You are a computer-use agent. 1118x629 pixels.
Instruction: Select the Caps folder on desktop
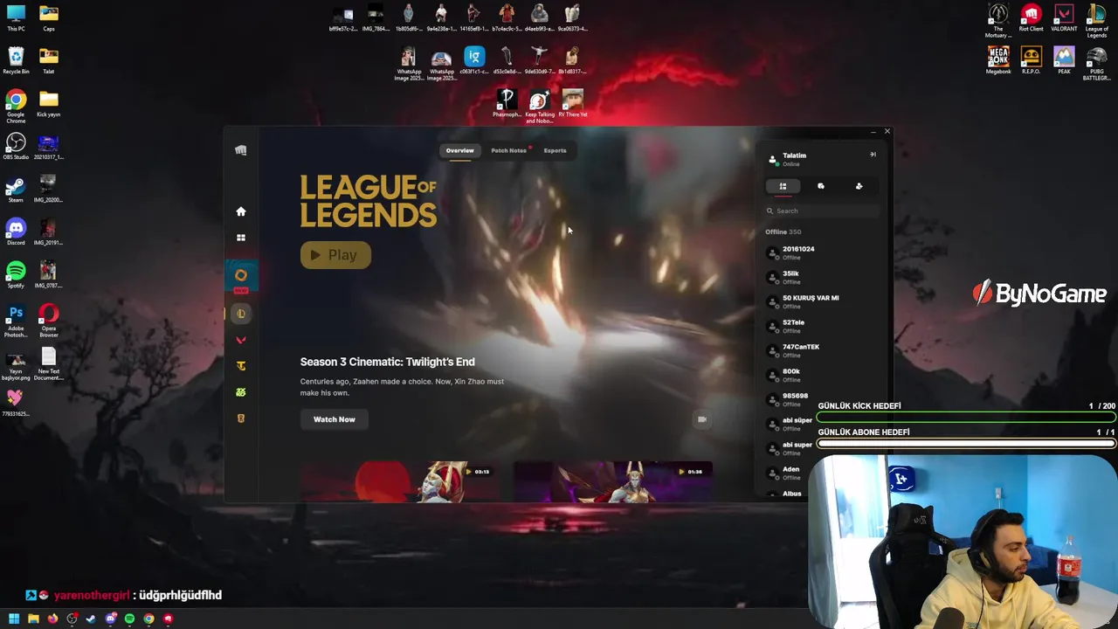click(x=49, y=18)
